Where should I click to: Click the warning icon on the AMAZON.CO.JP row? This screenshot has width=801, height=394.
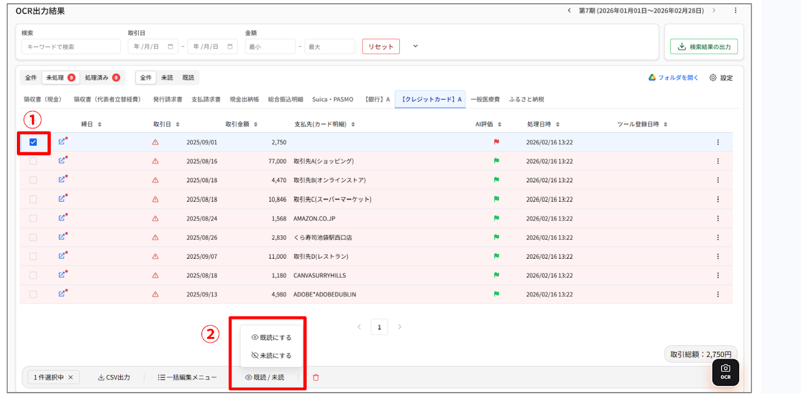tap(155, 218)
